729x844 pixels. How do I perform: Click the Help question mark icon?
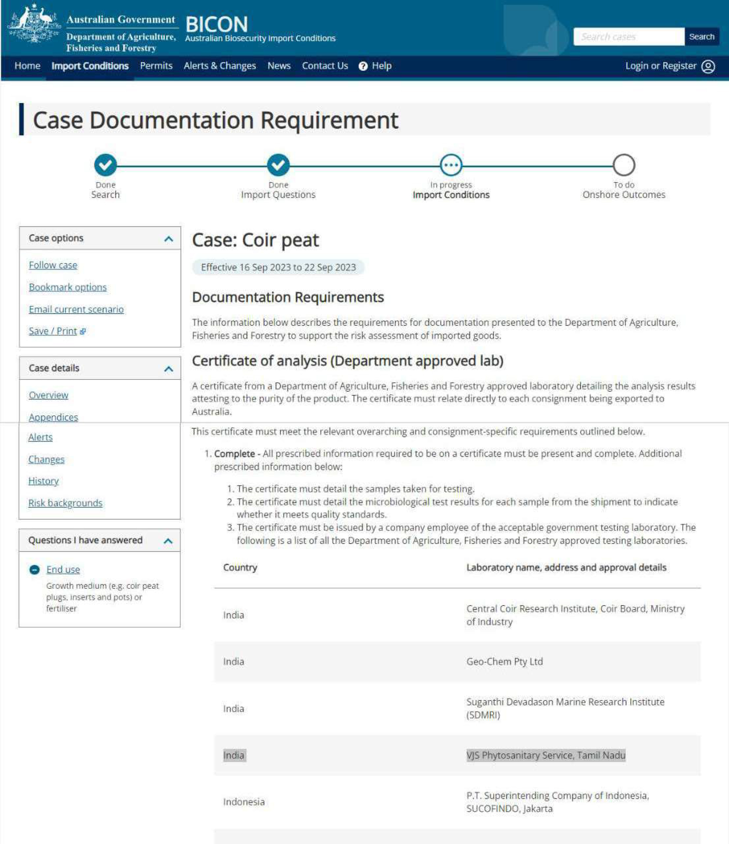click(x=363, y=66)
